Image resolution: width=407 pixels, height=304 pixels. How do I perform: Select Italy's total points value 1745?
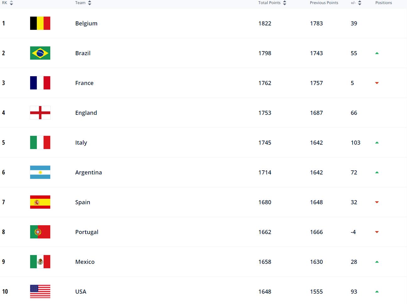point(265,143)
